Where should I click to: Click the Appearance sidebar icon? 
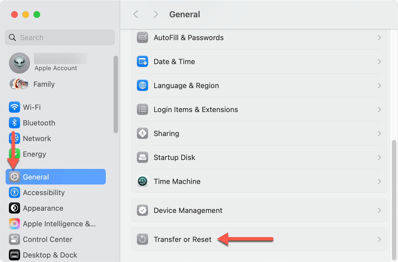click(x=14, y=208)
